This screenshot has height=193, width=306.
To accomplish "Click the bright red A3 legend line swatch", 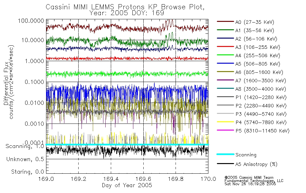I will [x=225, y=47].
